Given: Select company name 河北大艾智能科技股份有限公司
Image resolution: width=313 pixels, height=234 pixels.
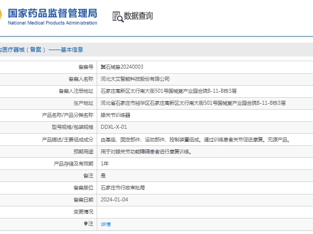Looking at the screenshot, I should 135,79.
